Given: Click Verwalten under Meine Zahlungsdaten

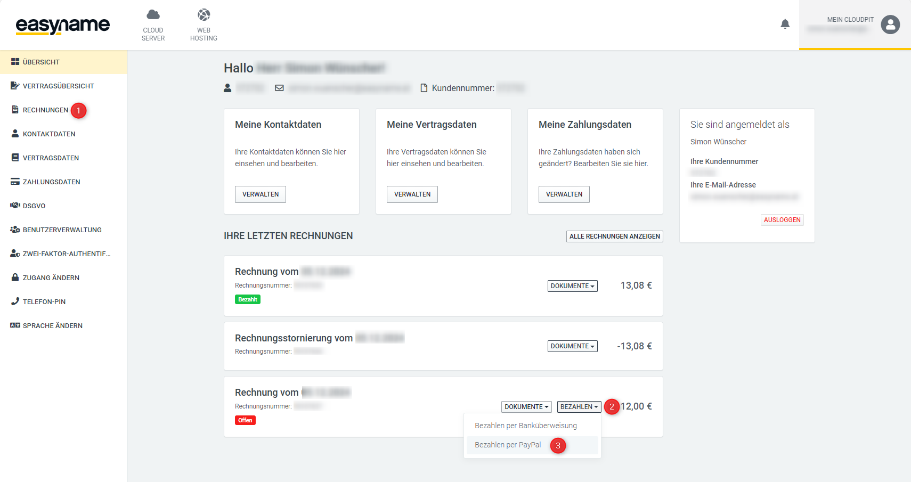Looking at the screenshot, I should (564, 194).
